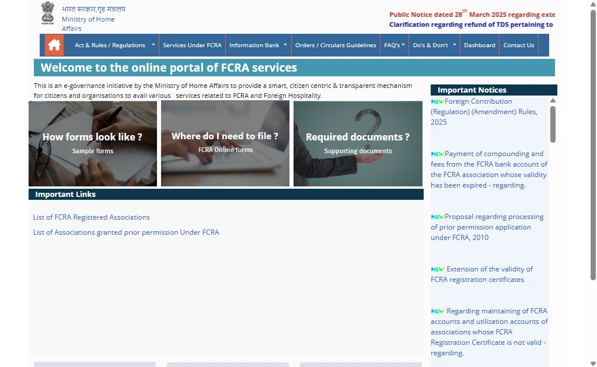This screenshot has width=597, height=367.
Task: Click NEW badge beside Proposal regarding processing notice
Action: point(438,217)
